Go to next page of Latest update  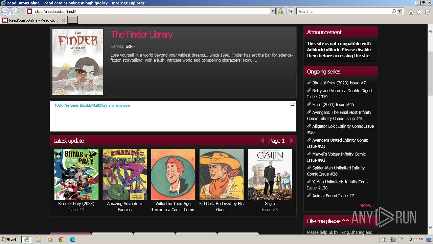(x=291, y=141)
